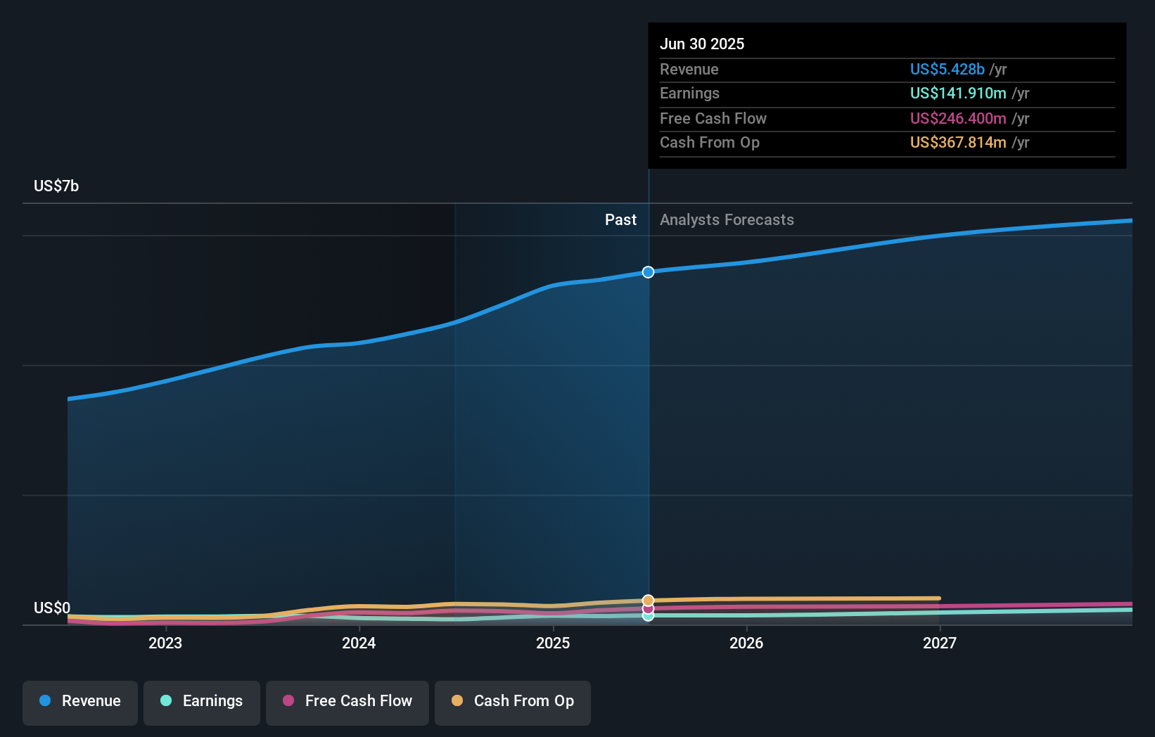The width and height of the screenshot is (1155, 737).
Task: Switch to the Past section
Action: click(620, 219)
